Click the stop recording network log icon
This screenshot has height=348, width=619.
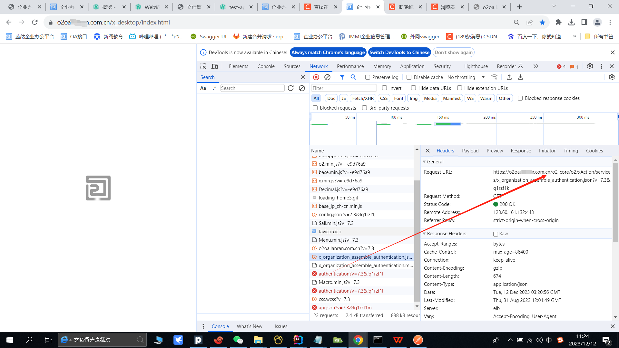point(316,77)
